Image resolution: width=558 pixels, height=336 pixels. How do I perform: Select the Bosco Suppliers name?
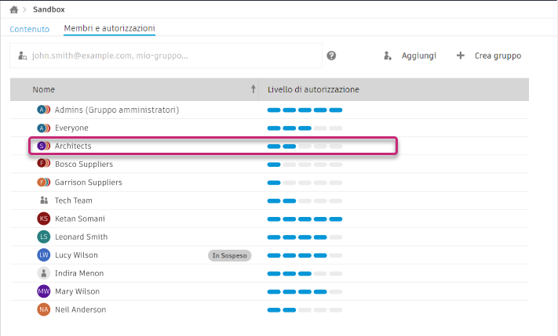tap(84, 164)
